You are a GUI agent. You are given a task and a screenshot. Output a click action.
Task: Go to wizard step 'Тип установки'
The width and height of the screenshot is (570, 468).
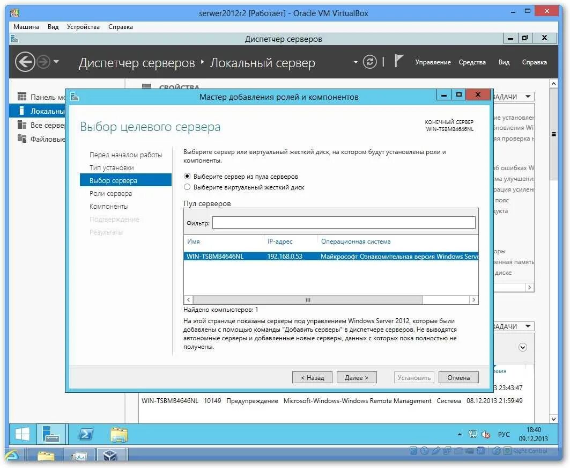pyautogui.click(x=112, y=167)
